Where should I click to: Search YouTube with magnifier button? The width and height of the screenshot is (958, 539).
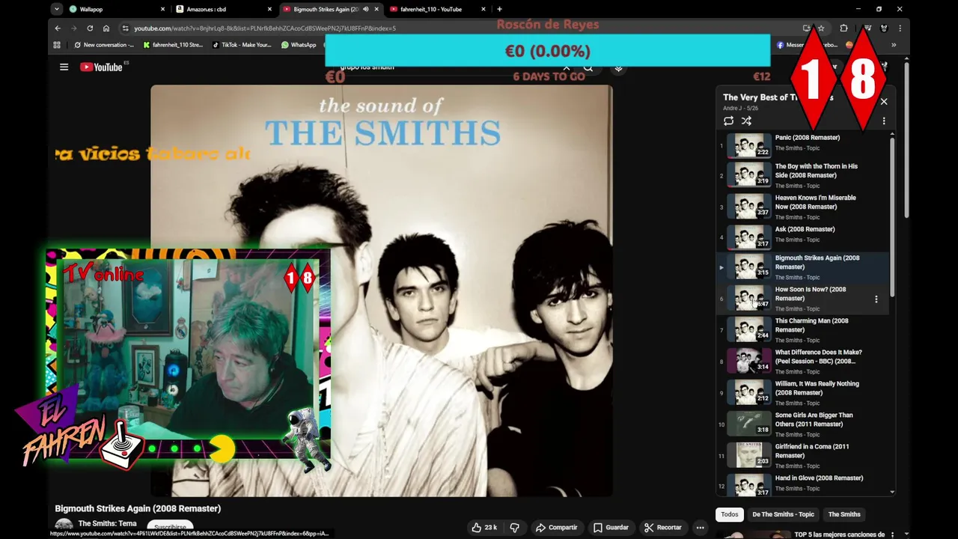(x=588, y=67)
